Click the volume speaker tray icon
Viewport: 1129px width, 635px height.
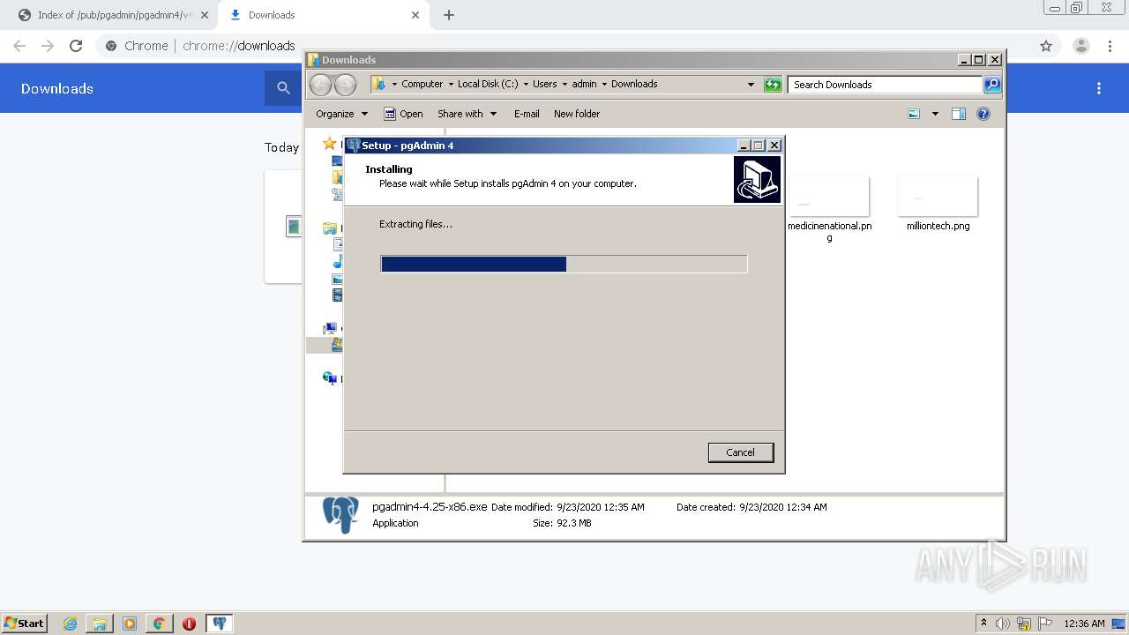point(1003,624)
